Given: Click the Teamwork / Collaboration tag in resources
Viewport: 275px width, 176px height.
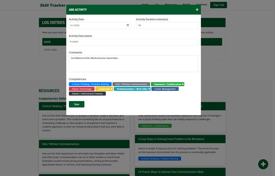Looking at the screenshot, I should click(155, 126).
